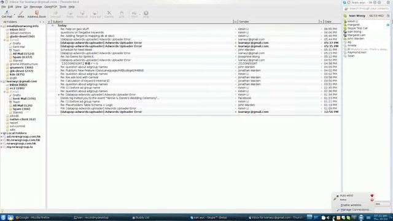The image size is (393, 221).
Task: Click the Skype contact search field
Action: (367, 9)
